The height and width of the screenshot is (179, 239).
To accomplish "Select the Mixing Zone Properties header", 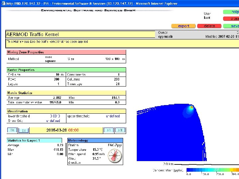I will (x=66, y=52).
